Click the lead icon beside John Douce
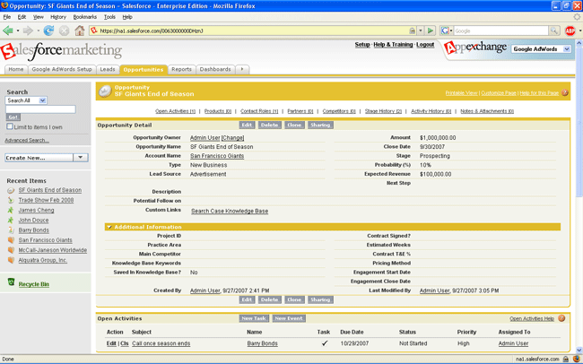583x364 pixels. (x=11, y=221)
